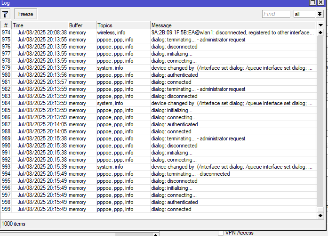
Task: Sort by the Topics column header
Action: coord(123,25)
